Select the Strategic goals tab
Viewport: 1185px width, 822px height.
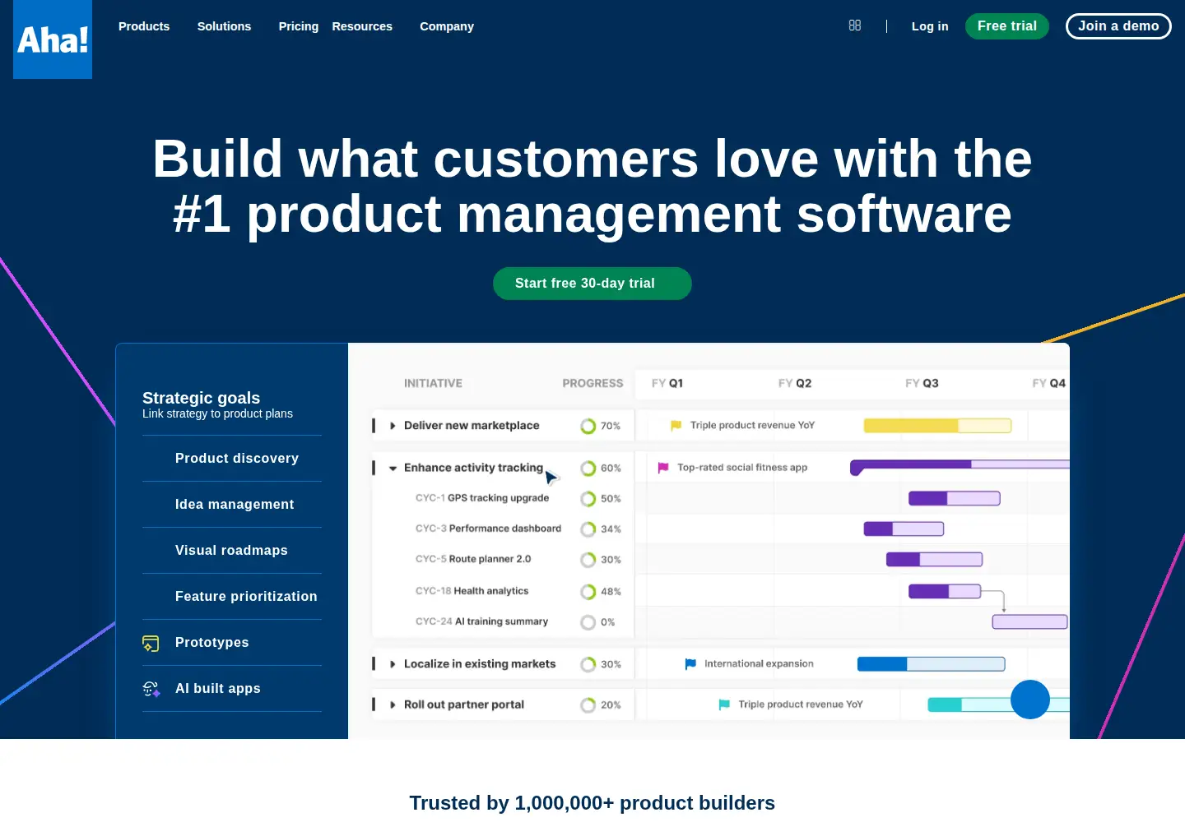(232, 404)
